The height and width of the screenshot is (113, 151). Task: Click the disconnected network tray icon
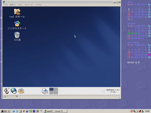[134, 111]
